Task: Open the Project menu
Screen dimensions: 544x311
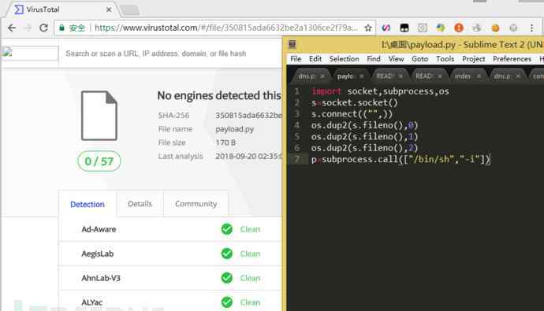Action: point(474,59)
